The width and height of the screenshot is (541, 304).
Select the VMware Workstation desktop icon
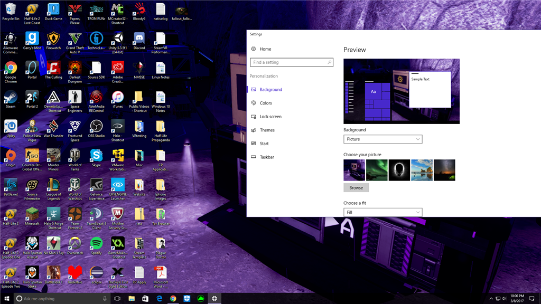coord(118,160)
